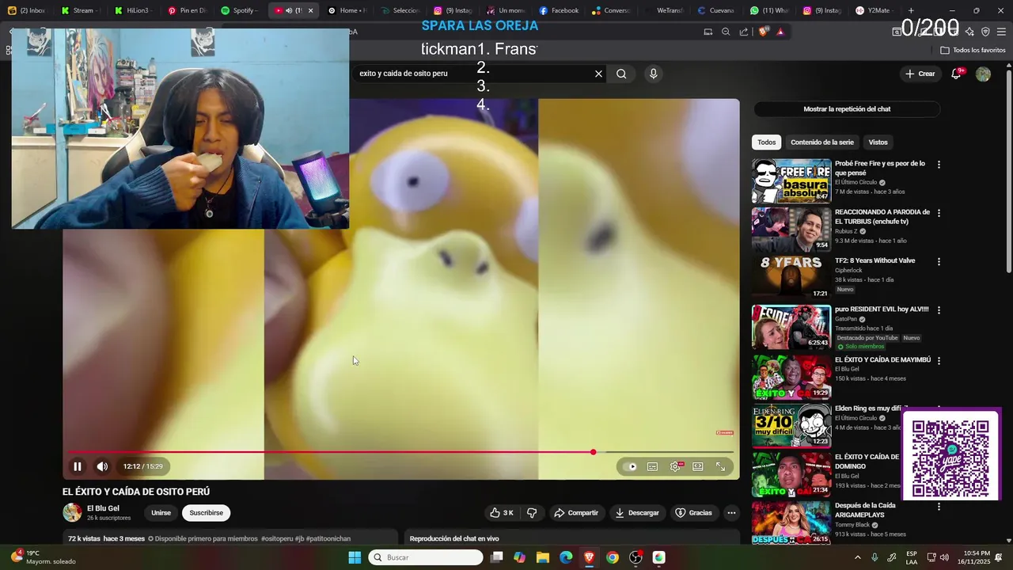
Task: Open a new browser tab with plus
Action: [911, 10]
